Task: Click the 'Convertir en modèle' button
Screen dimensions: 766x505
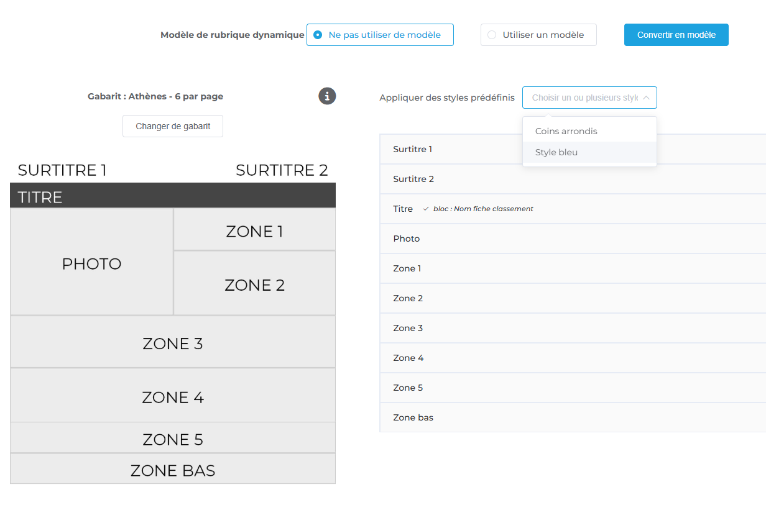Action: point(676,35)
